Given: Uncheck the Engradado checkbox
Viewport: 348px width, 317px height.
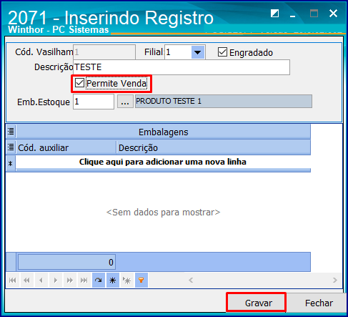Looking at the screenshot, I should (222, 52).
